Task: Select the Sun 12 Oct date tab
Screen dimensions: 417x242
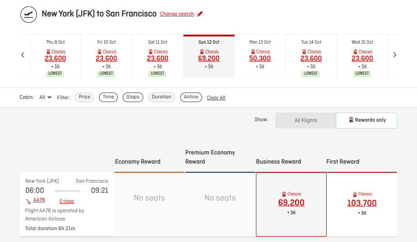Action: click(209, 56)
